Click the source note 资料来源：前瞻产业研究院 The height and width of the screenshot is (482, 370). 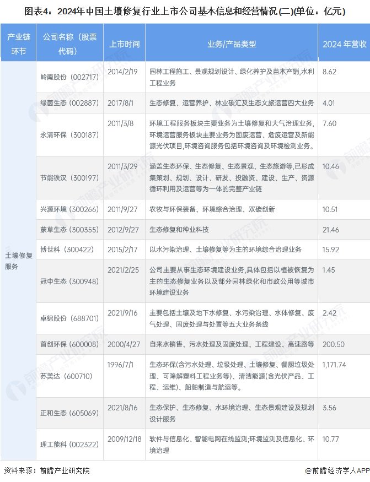click(47, 470)
